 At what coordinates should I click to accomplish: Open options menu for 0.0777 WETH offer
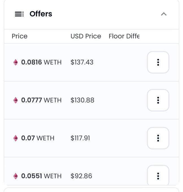(158, 100)
